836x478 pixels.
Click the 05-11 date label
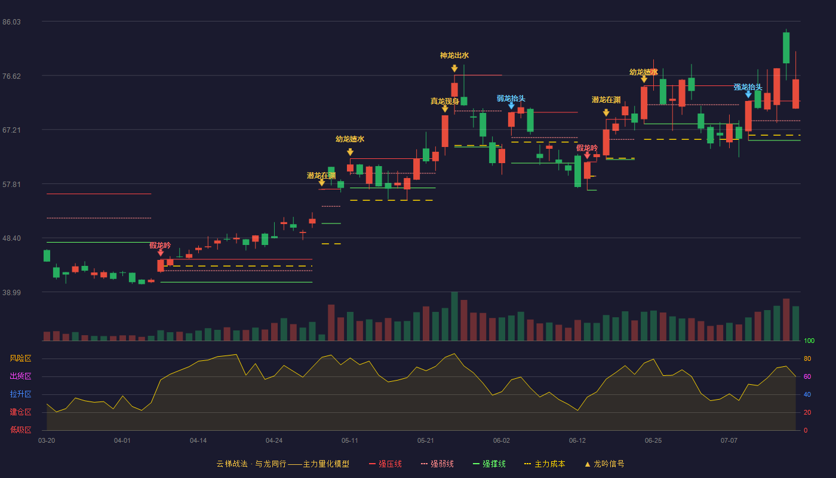click(x=350, y=440)
